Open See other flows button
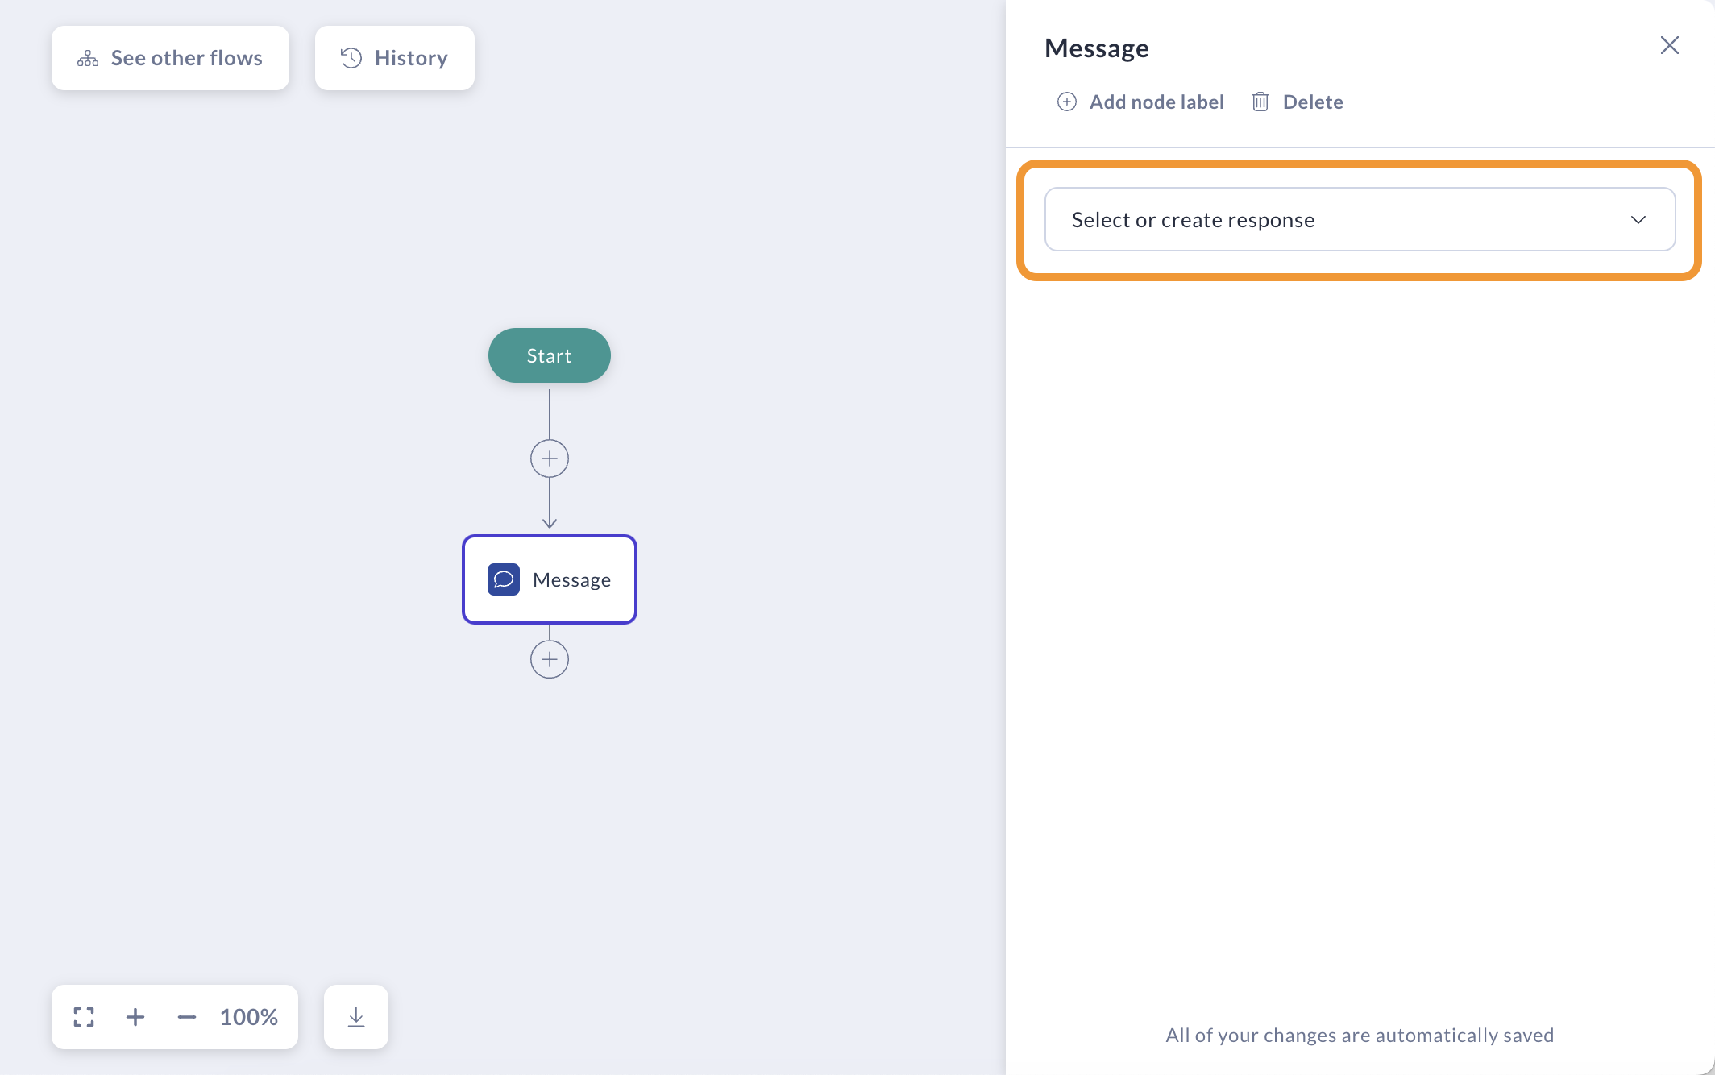The width and height of the screenshot is (1715, 1075). 170,58
